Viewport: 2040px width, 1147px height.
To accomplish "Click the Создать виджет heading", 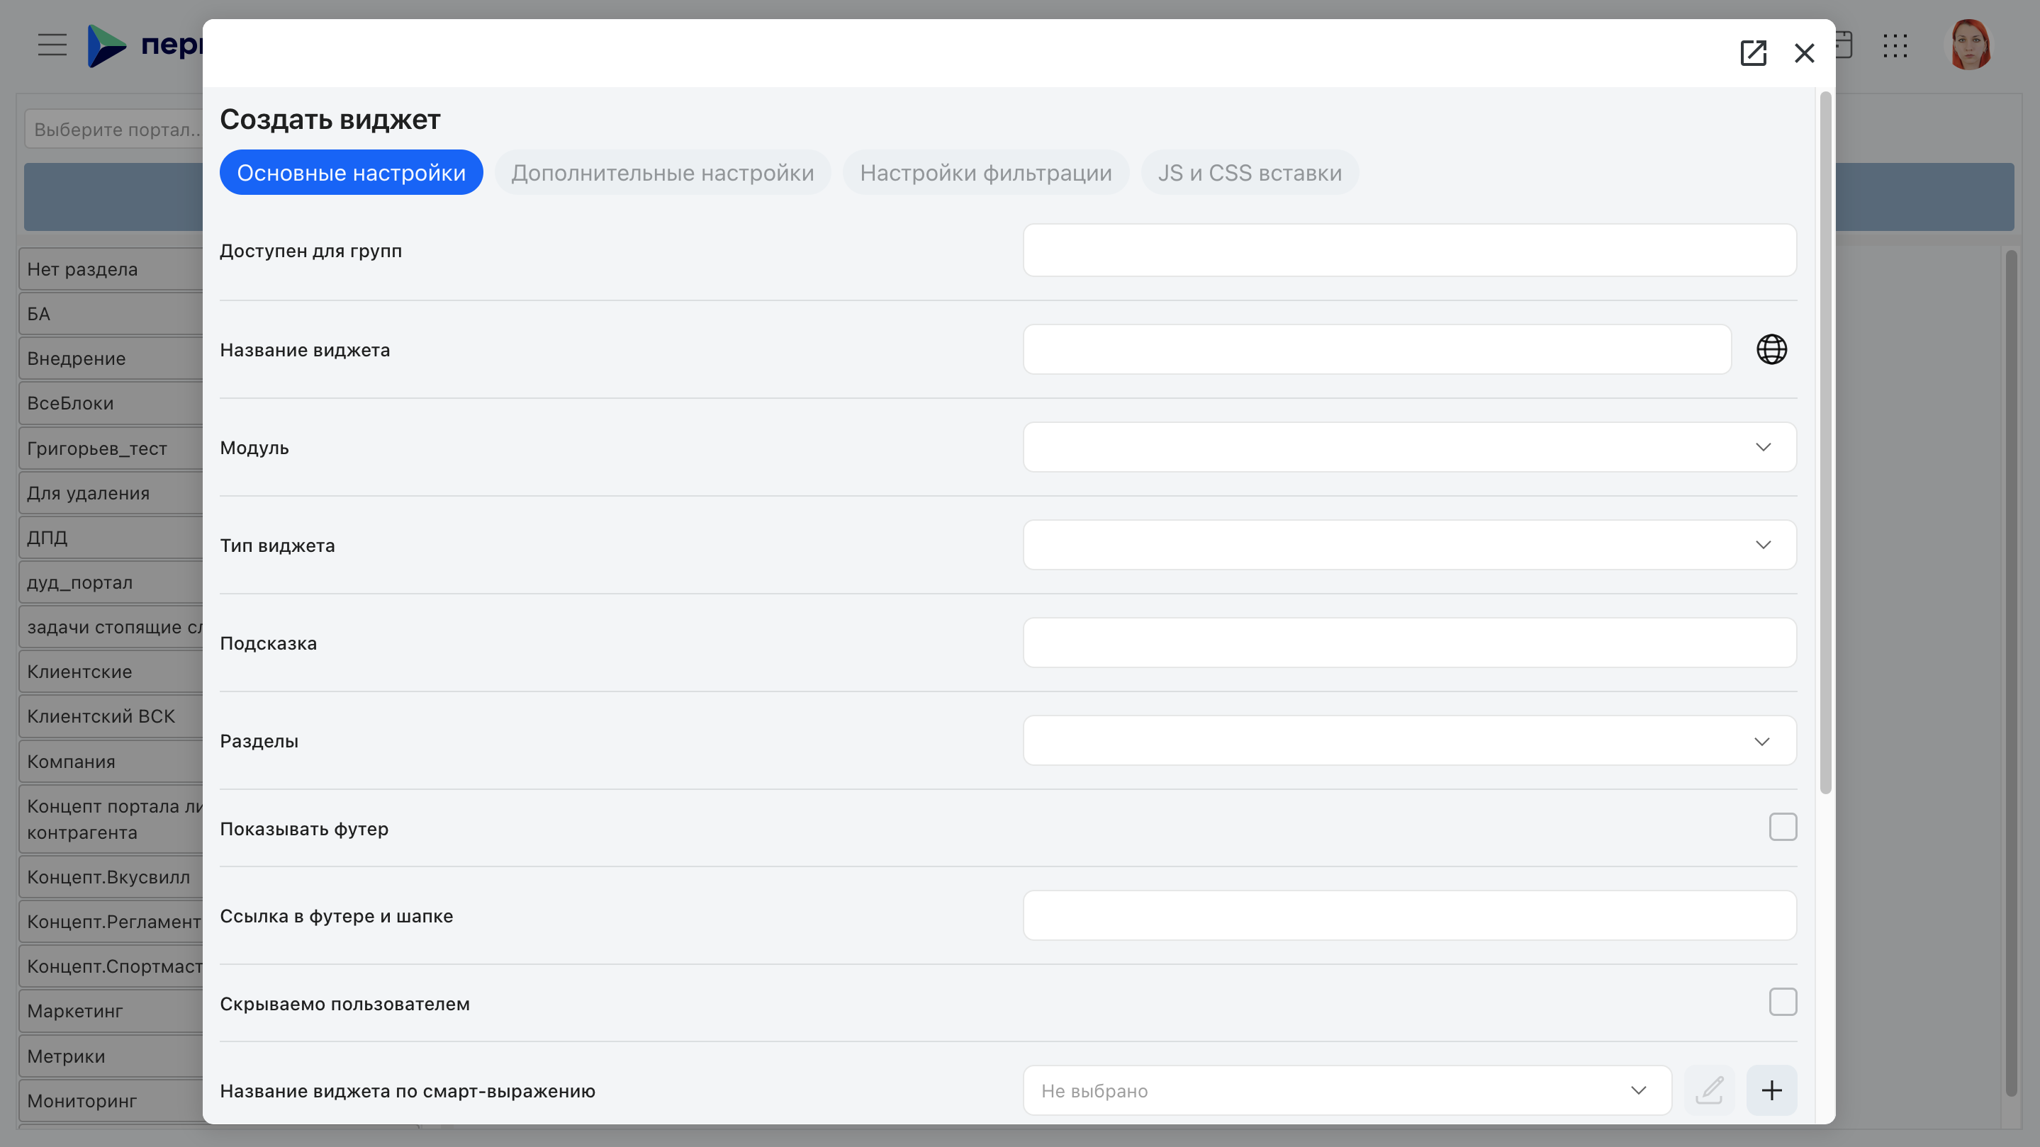I will coord(330,120).
